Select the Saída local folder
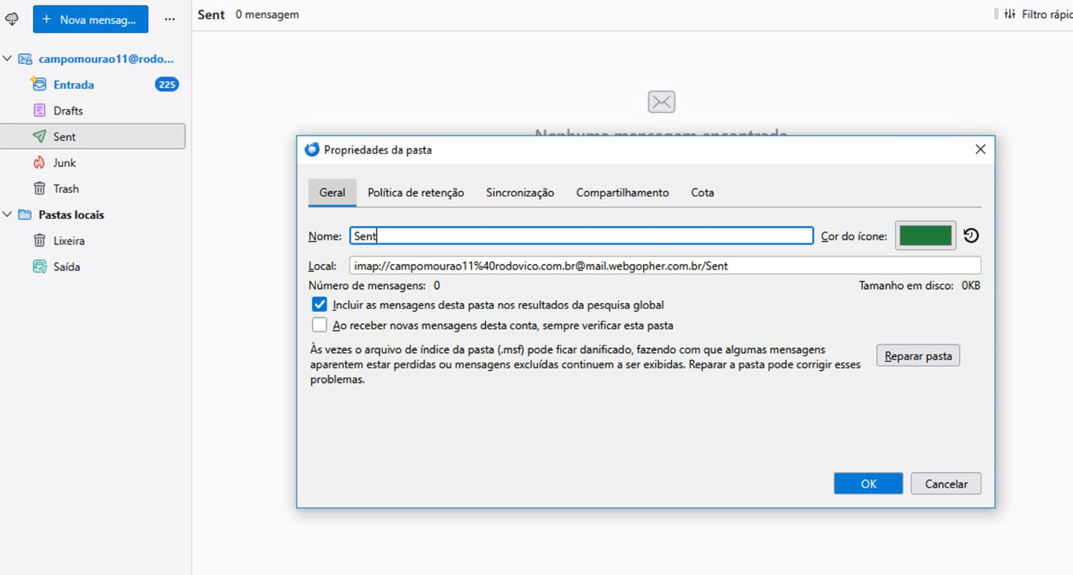Image resolution: width=1073 pixels, height=575 pixels. [x=93, y=267]
